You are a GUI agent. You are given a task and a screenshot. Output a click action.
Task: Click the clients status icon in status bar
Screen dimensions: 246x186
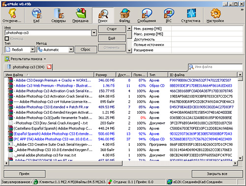(x=35, y=182)
